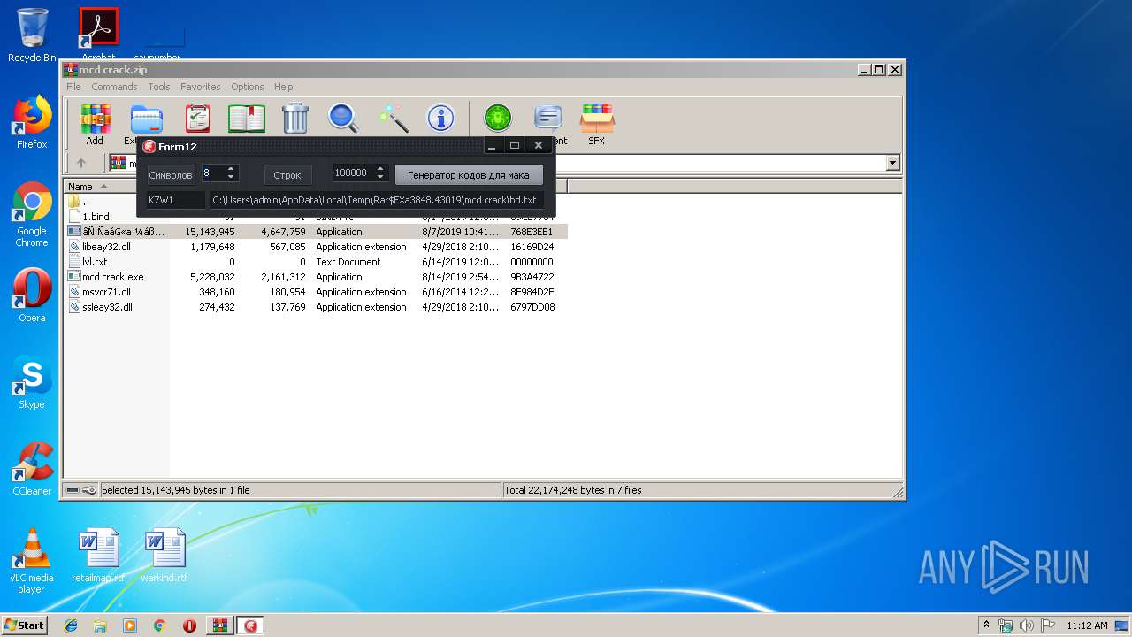Click the VirusScan green bug icon

498,119
